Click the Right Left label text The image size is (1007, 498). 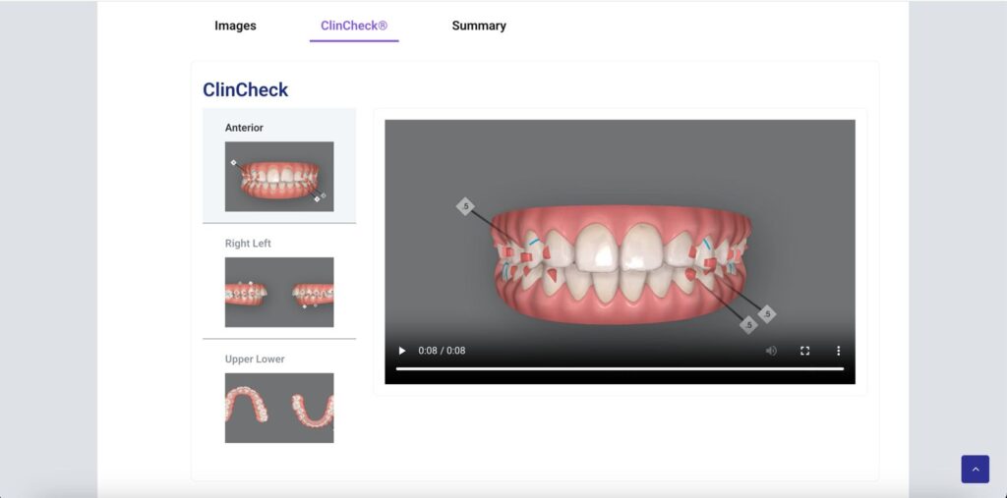[248, 244]
